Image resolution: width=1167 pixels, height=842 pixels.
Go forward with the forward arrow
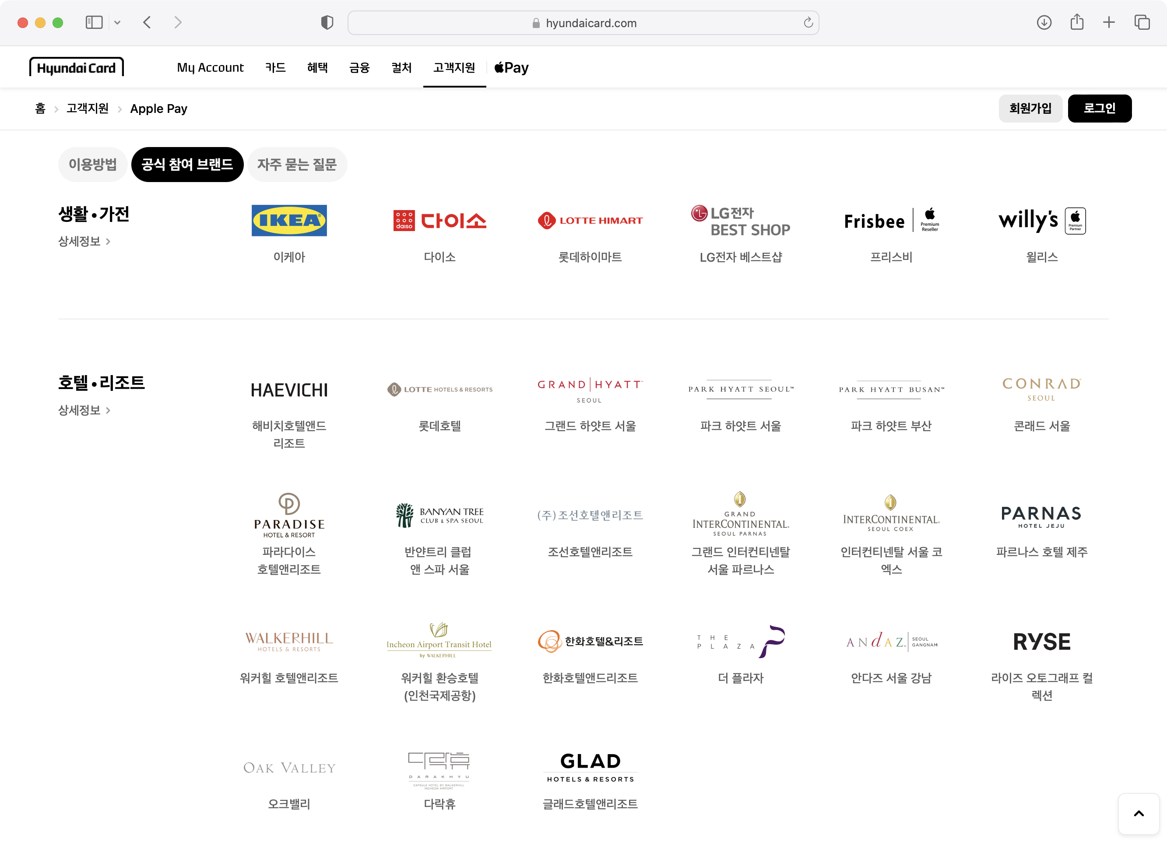coord(178,23)
